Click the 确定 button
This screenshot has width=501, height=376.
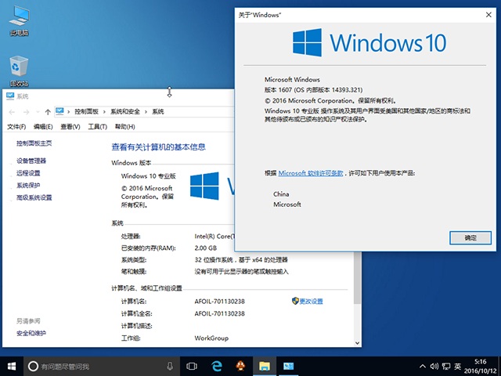coord(470,237)
